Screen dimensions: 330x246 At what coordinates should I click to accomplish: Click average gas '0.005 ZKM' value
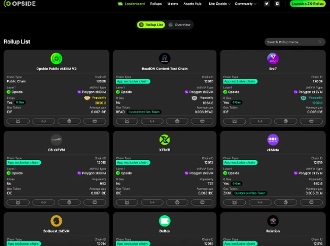314,193
